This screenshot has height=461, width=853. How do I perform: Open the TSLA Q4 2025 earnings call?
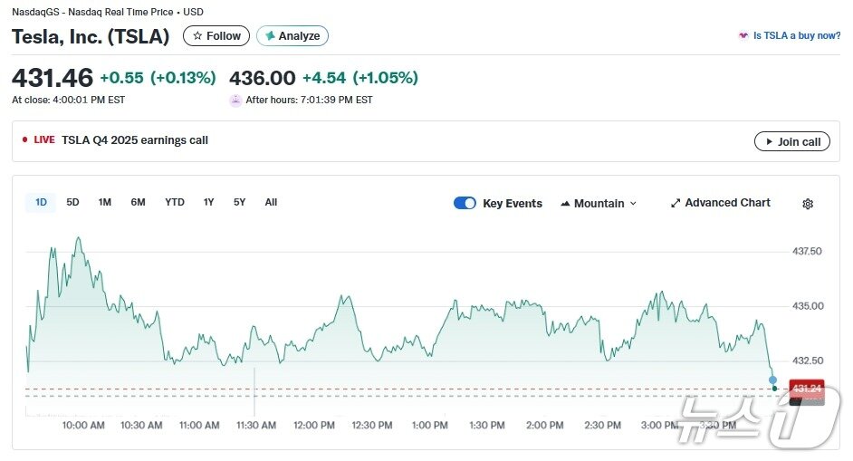coord(135,140)
